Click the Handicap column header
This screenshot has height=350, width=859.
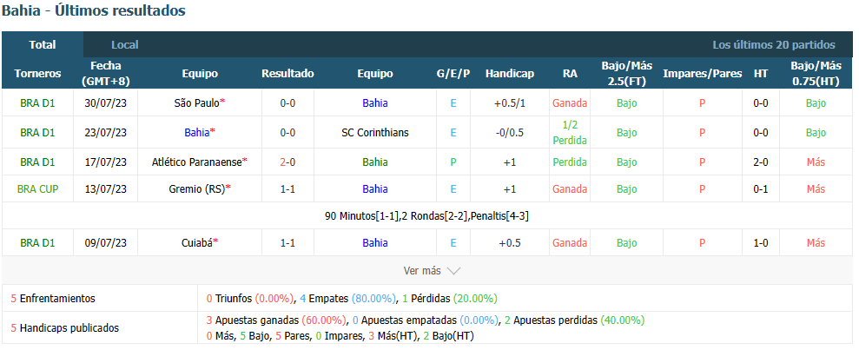[510, 74]
